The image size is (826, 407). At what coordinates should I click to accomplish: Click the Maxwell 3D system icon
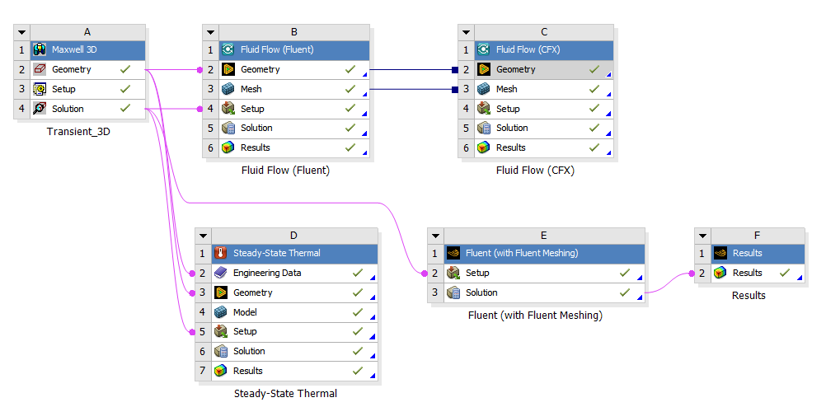pyautogui.click(x=40, y=50)
